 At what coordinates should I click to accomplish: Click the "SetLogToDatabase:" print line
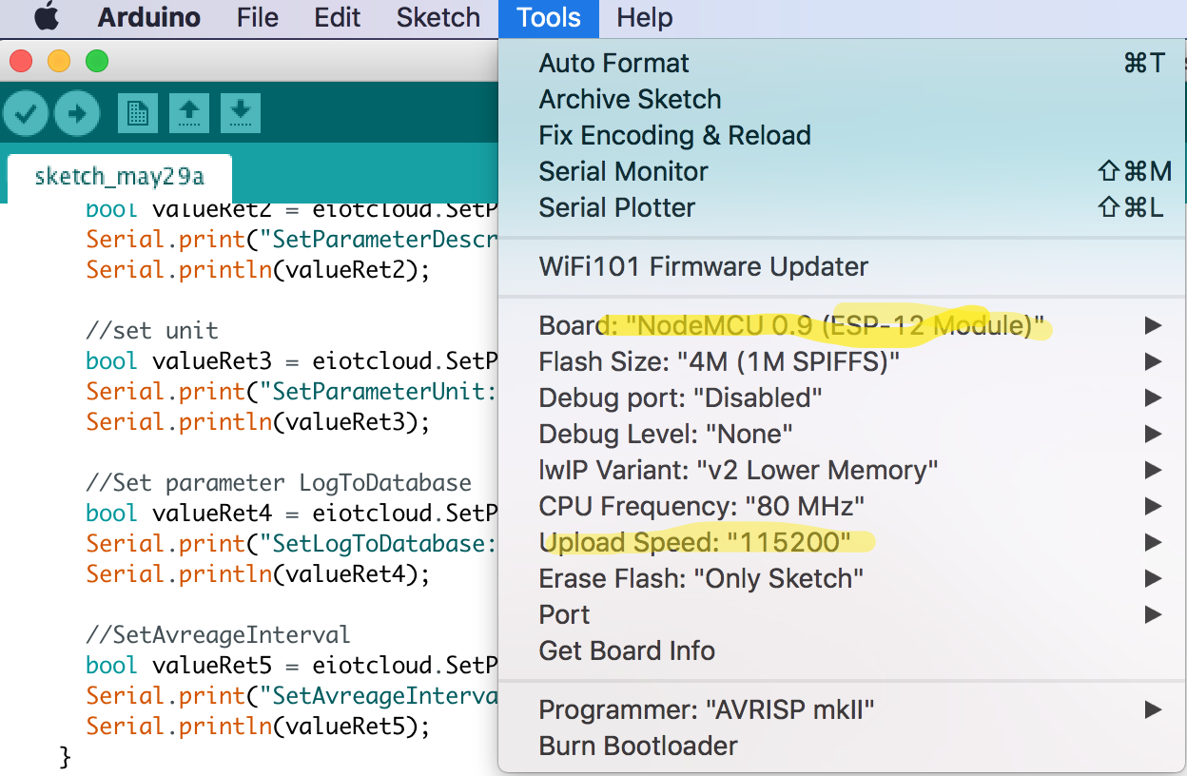(x=292, y=544)
